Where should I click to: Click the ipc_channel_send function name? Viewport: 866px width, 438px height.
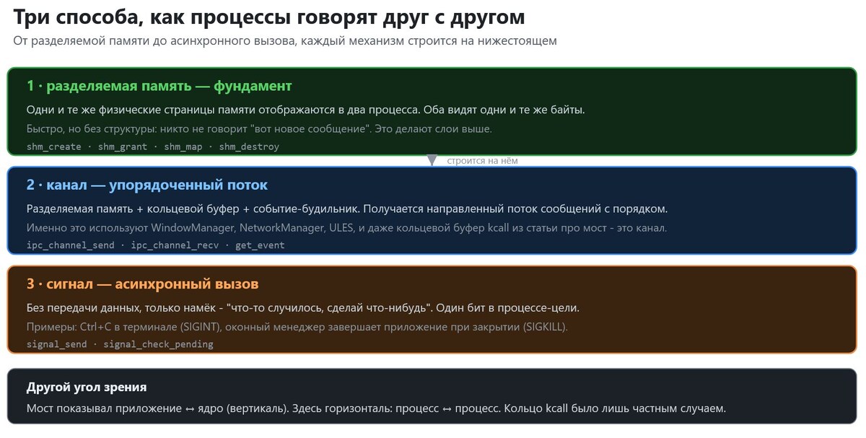[71, 245]
